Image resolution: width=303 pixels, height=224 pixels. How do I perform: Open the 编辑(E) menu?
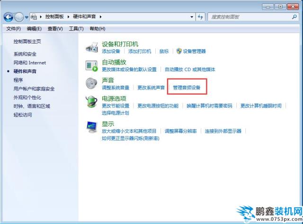(34, 29)
